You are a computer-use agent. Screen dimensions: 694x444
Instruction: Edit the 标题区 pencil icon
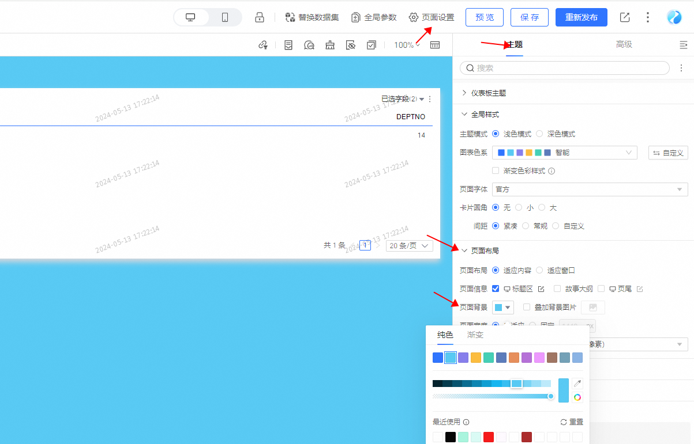[x=541, y=289]
